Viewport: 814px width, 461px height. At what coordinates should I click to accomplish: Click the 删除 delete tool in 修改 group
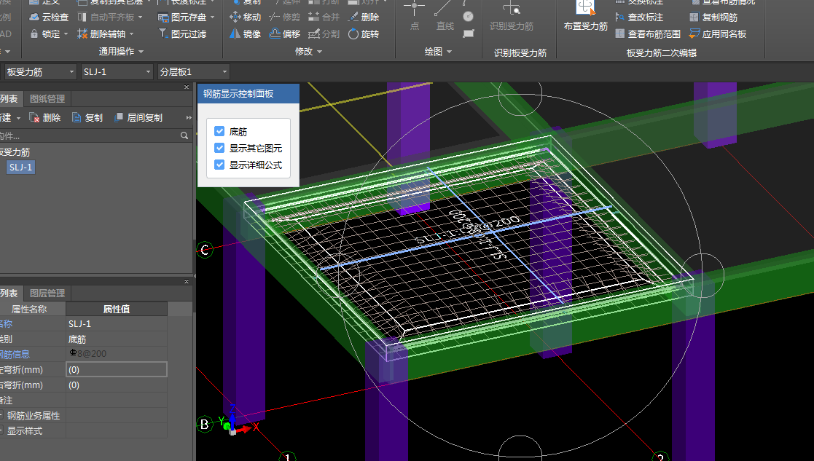364,17
